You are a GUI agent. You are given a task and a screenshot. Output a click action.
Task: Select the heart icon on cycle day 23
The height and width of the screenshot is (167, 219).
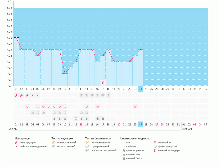[x=135, y=107]
